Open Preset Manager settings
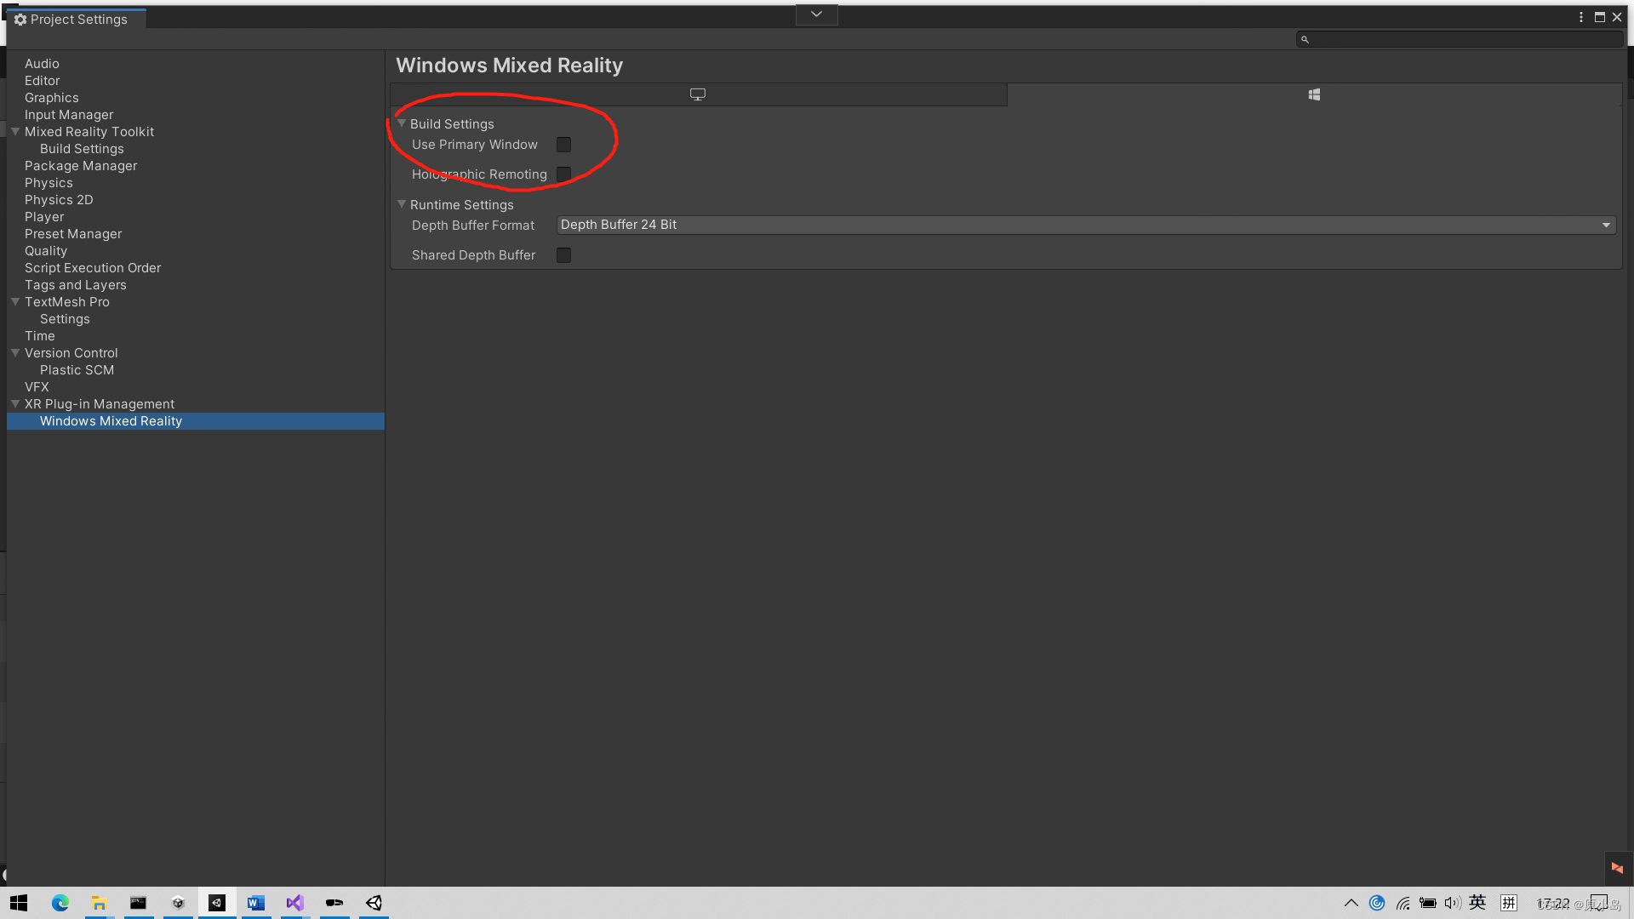 pos(73,234)
